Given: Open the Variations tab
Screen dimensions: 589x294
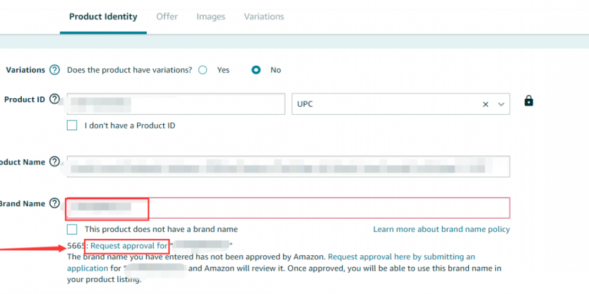Looking at the screenshot, I should (x=264, y=16).
